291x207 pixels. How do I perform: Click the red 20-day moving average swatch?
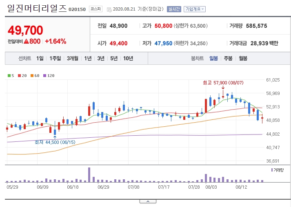(x=19, y=76)
